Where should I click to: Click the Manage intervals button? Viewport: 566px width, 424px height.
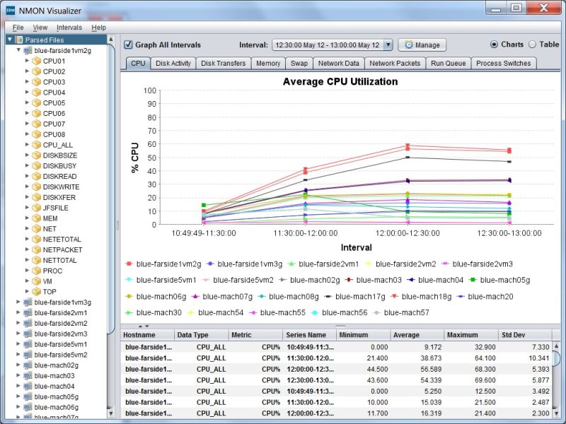[x=422, y=45]
